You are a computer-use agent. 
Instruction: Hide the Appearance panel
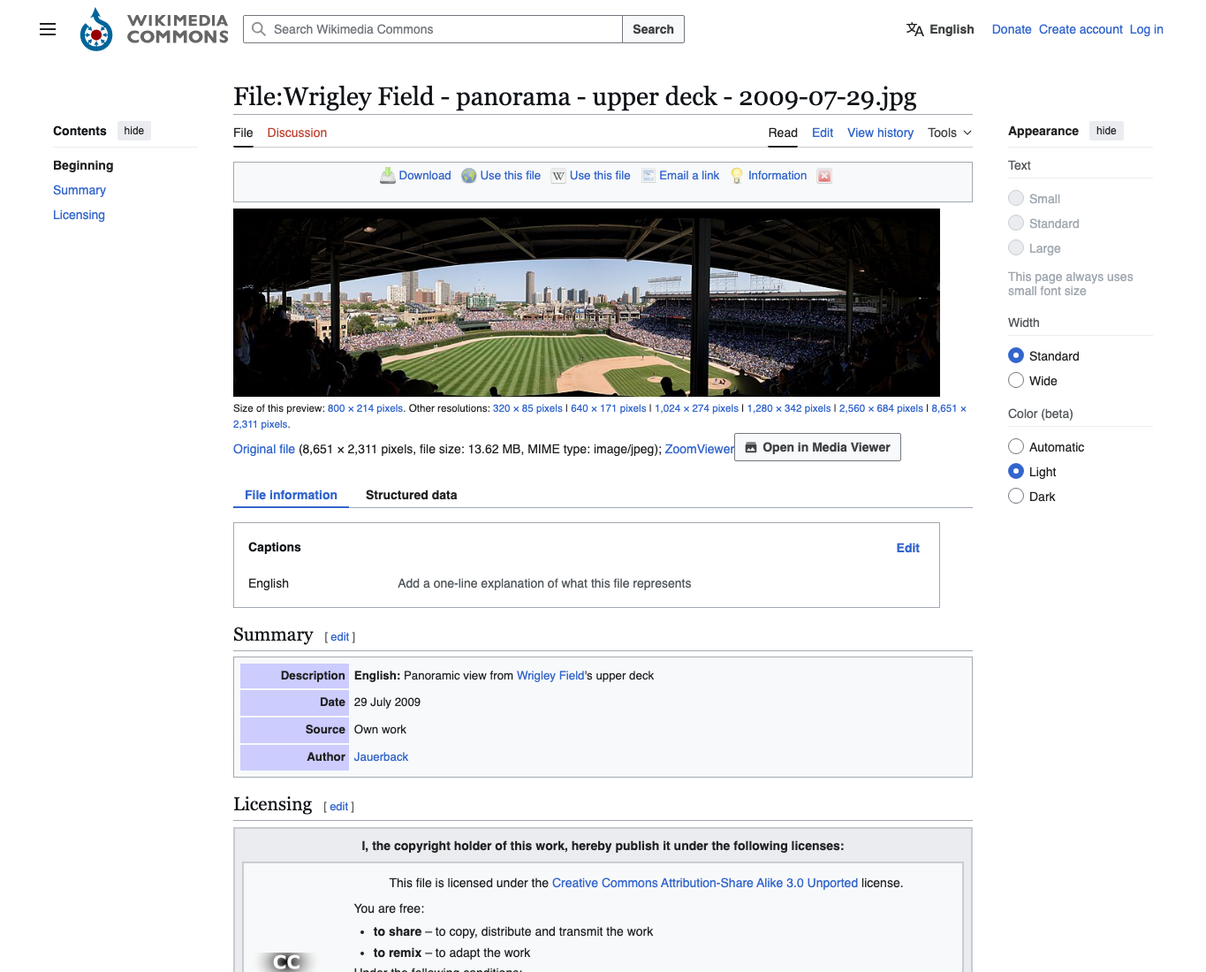click(x=1106, y=131)
